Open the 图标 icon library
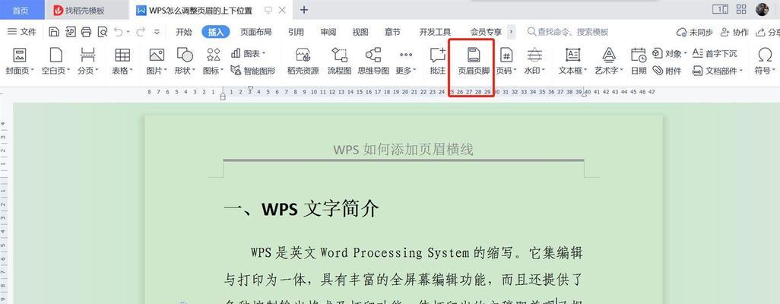The width and height of the screenshot is (780, 304). click(214, 62)
